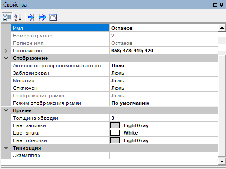Image resolution: width=226 pixels, height=169 pixels.
Task: Click Ложь value for Активен на резервном компьютере
Action: click(x=164, y=66)
